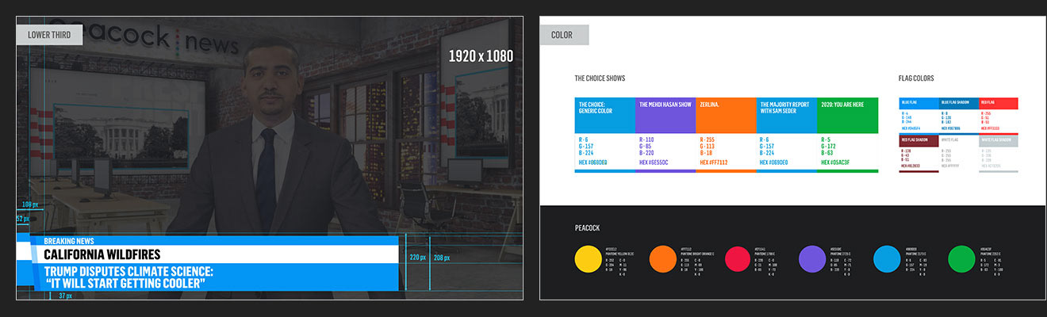Select the Zerlina orange swatch
Screen dimensions: 1047x317
[726, 115]
